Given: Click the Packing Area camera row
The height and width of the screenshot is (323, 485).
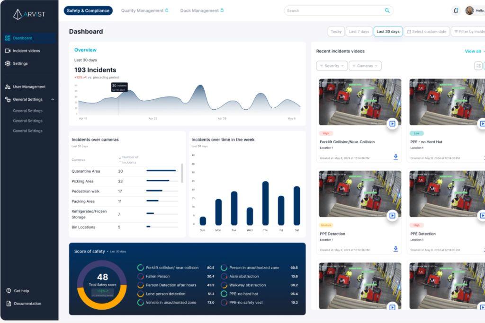Looking at the screenshot, I should coord(125,201).
